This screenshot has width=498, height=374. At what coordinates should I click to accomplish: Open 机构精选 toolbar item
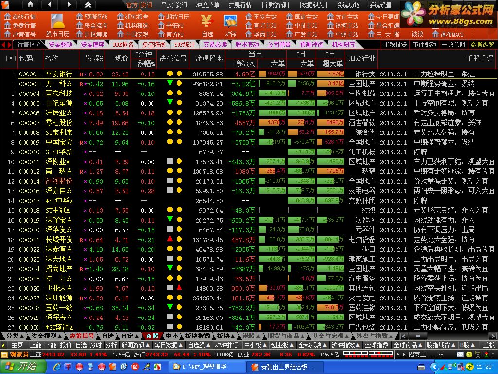pyautogui.click(x=132, y=25)
